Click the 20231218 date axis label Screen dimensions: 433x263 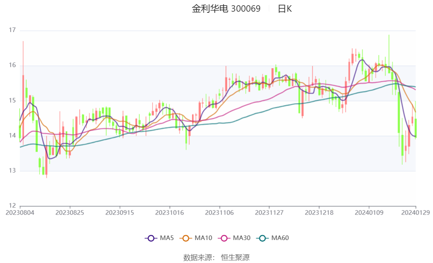pos(319,213)
